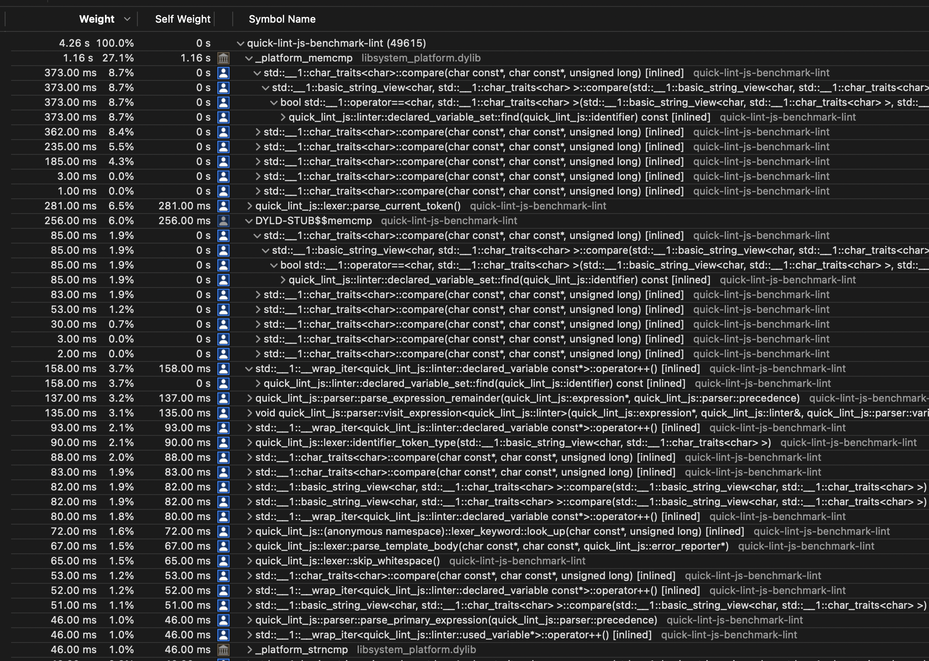
Task: Collapse the DYLD-STUB$$memcmp tree node
Action: (248, 221)
